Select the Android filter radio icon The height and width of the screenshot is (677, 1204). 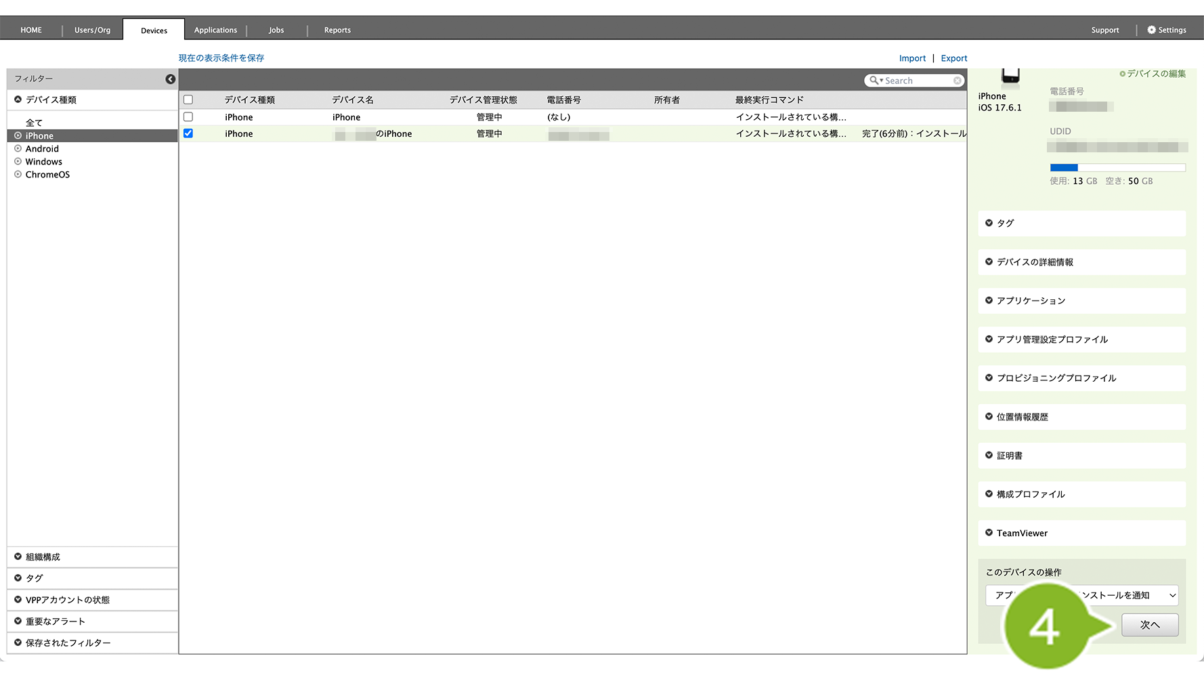coord(18,149)
